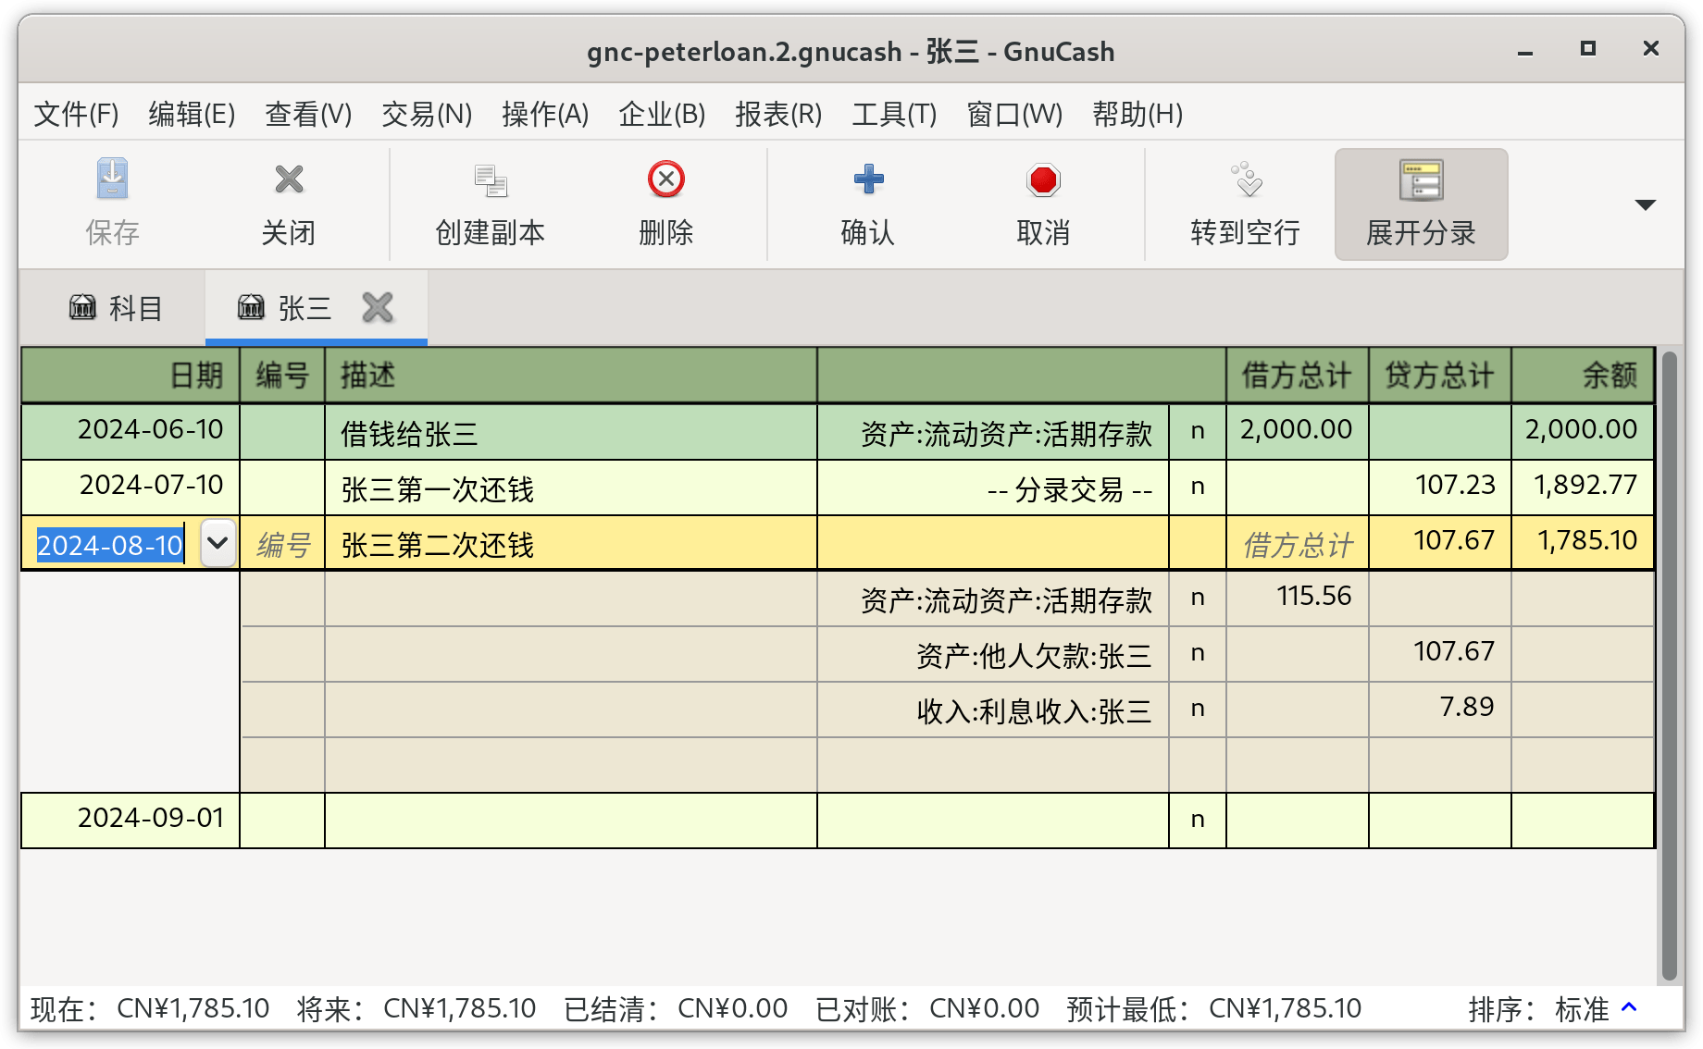Toggle reconcile flag n on 利息收入 split
Image resolution: width=1703 pixels, height=1049 pixels.
pyautogui.click(x=1198, y=709)
